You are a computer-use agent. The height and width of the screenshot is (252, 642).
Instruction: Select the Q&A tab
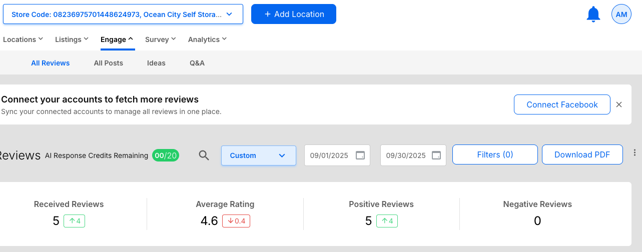tap(197, 63)
